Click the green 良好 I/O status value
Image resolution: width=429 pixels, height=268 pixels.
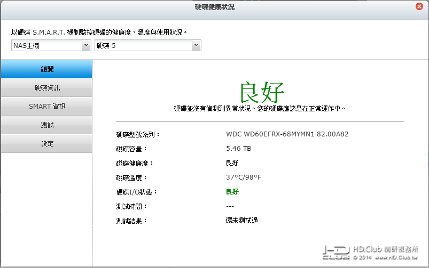(232, 192)
